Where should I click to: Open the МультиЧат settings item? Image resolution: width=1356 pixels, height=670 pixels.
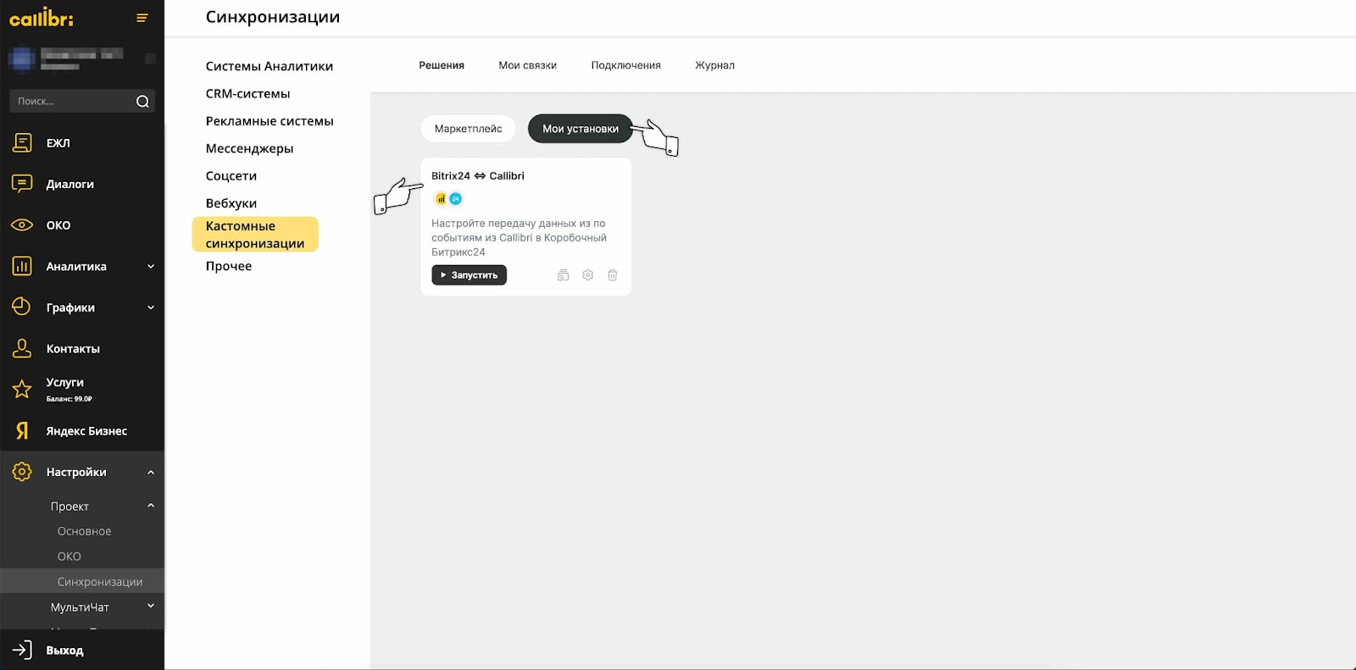click(80, 607)
